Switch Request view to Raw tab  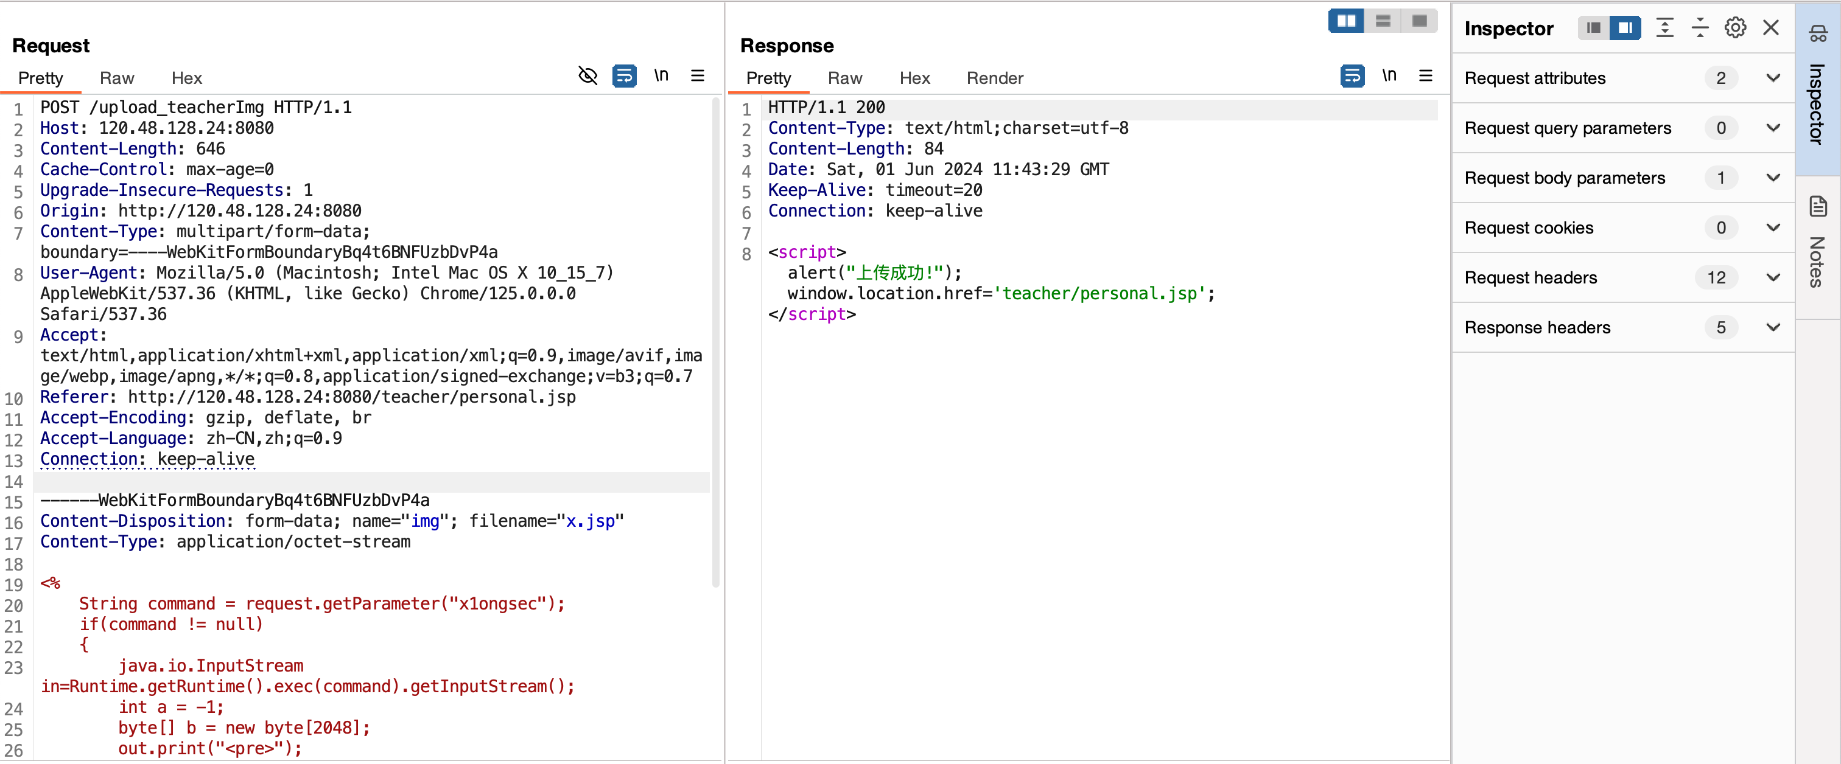116,78
